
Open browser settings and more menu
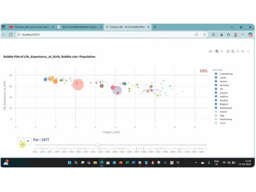click(243, 34)
